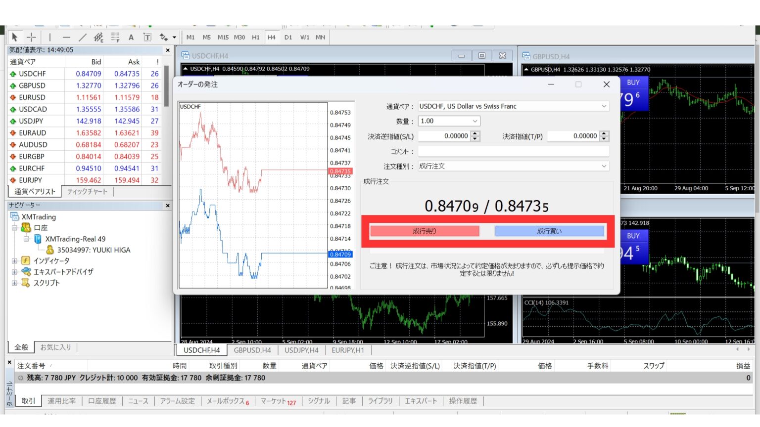Select the Equidistant Channel tool
The width and height of the screenshot is (760, 427).
click(98, 37)
